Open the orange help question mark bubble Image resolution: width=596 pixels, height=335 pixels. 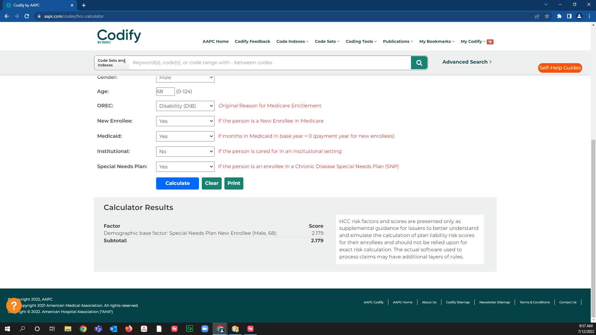14,306
